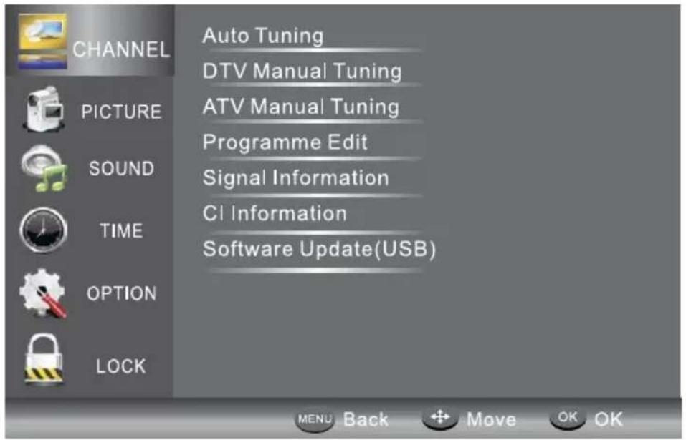The width and height of the screenshot is (686, 440).
Task: Select the CHANNEL monitor icon
Action: pyautogui.click(x=42, y=41)
